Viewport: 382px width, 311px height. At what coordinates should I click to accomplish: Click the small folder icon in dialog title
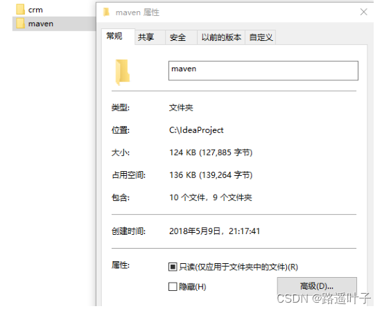(106, 12)
